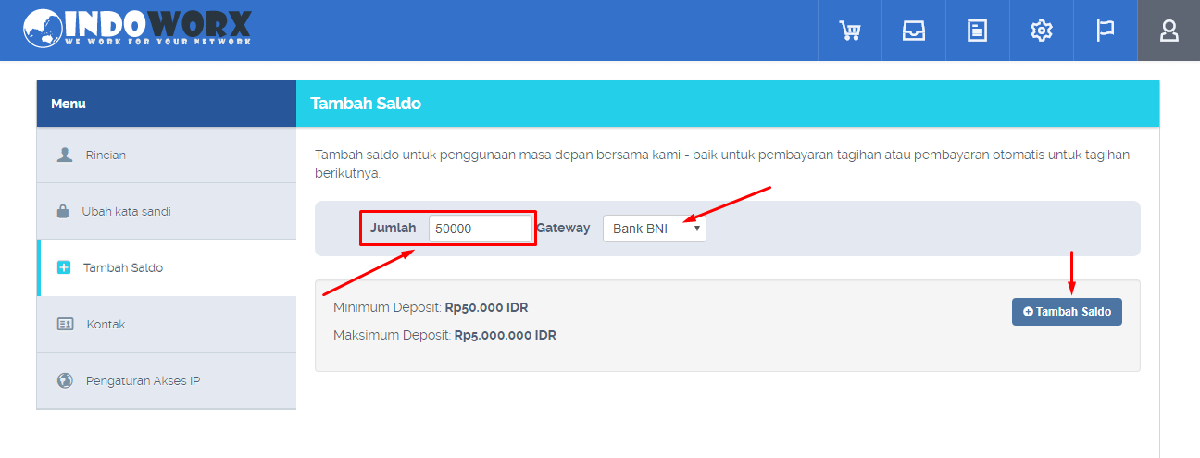
Task: Click the Gateway label
Action: pos(563,228)
